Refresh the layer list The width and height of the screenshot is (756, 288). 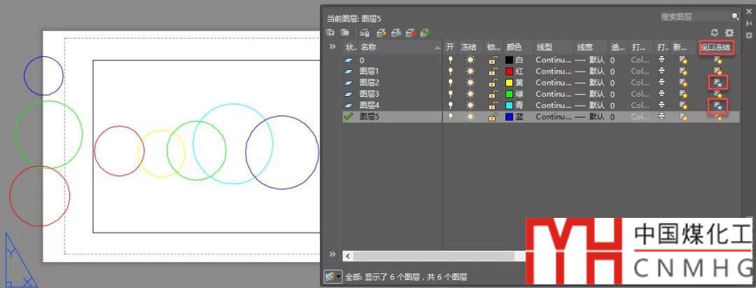(x=715, y=32)
